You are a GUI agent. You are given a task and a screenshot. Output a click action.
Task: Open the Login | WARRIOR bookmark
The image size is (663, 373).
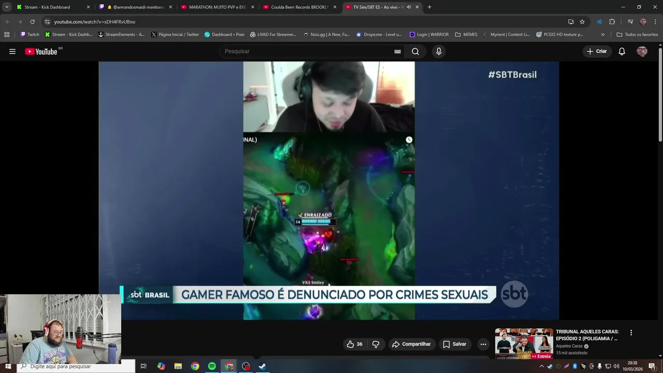point(429,35)
